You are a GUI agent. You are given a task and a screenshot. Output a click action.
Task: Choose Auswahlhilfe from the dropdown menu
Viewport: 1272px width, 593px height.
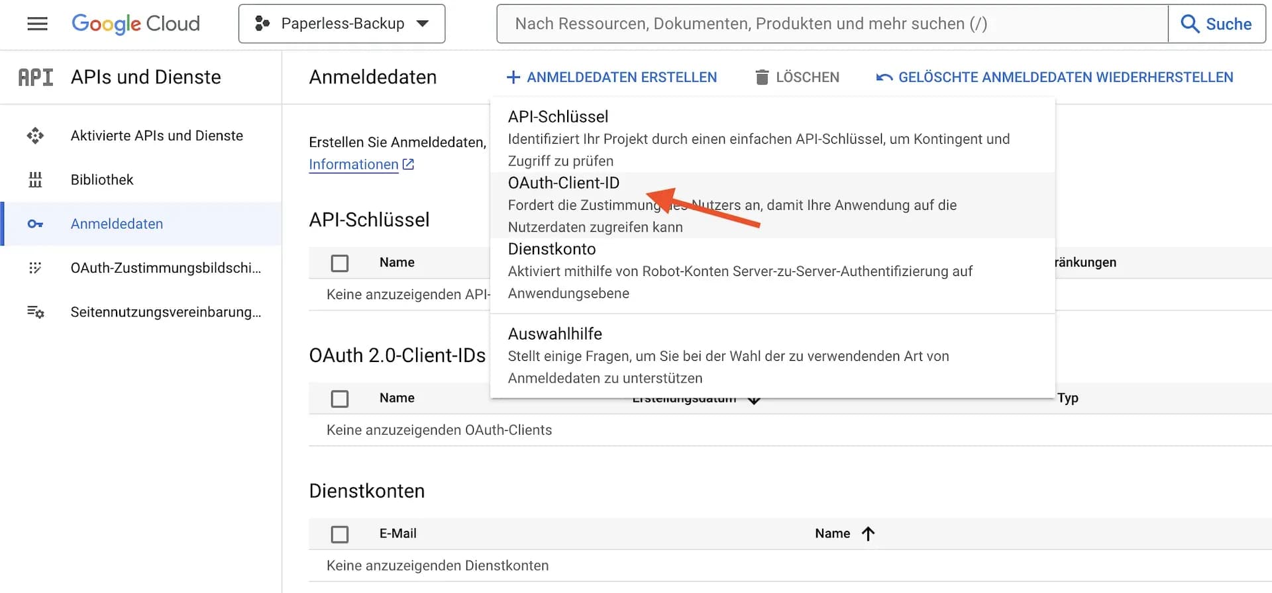coord(772,356)
